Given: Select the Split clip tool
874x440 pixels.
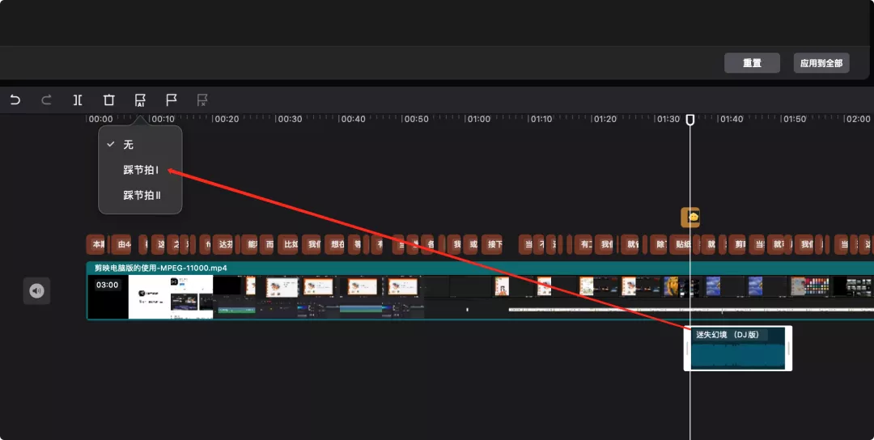Looking at the screenshot, I should tap(78, 100).
